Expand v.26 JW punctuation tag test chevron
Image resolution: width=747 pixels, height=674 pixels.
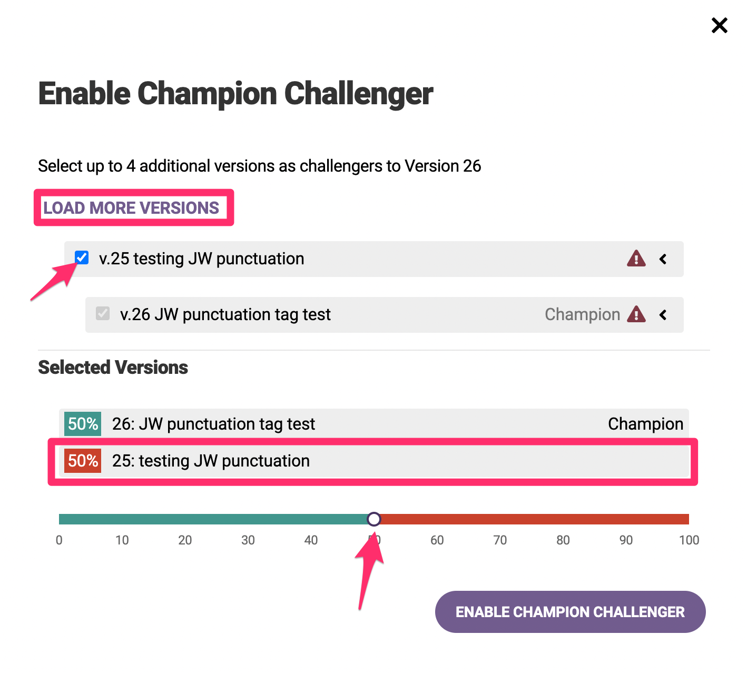click(x=663, y=315)
